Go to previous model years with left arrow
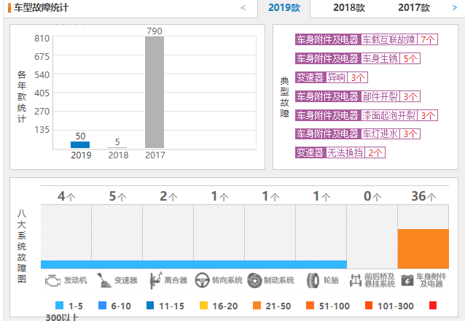This screenshot has height=321, width=465. pyautogui.click(x=243, y=8)
